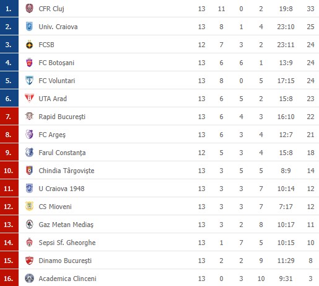Click the U Craiova 1948 team name

61,189
